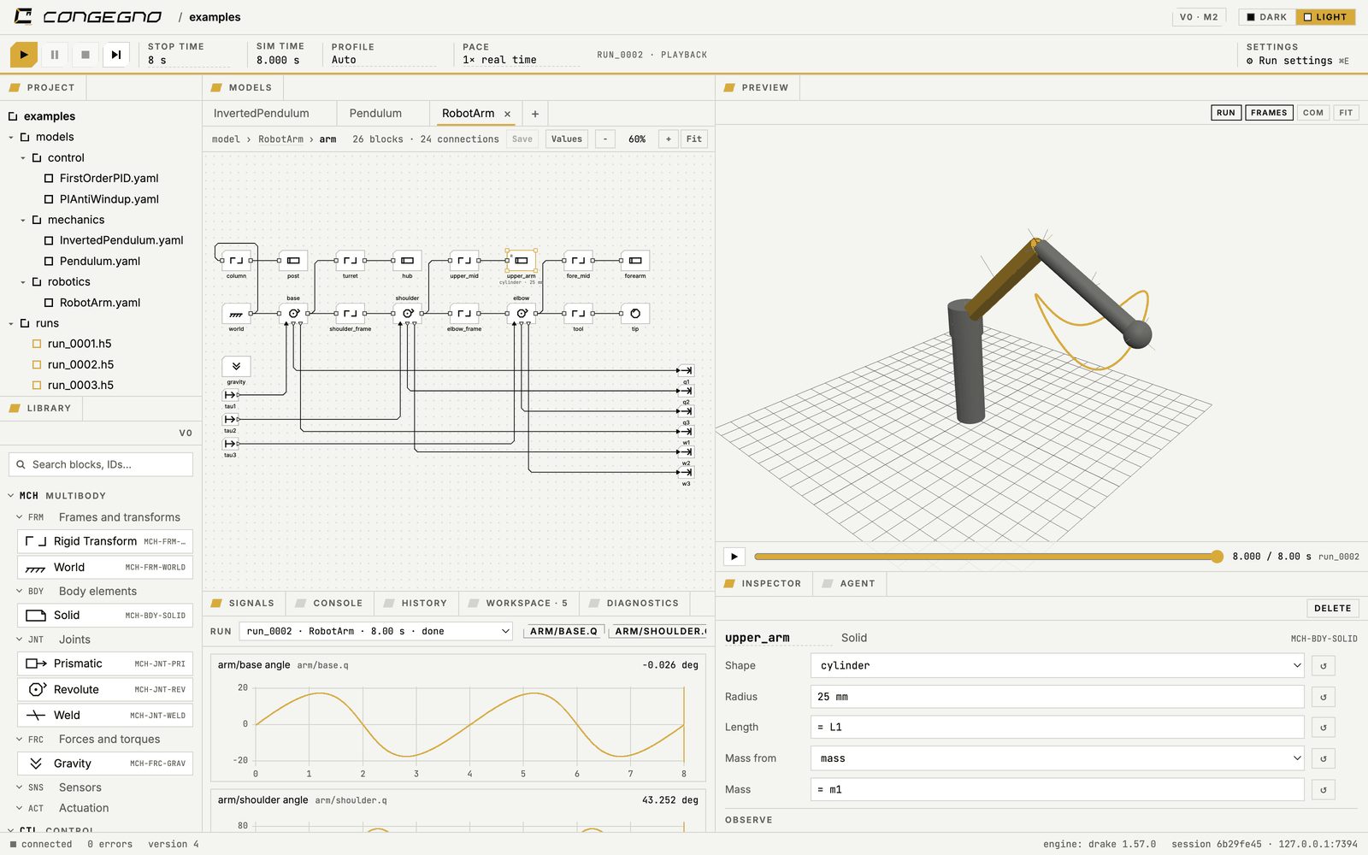This screenshot has height=855, width=1368.
Task: Fit the 3D preview camera
Action: pos(1346,113)
